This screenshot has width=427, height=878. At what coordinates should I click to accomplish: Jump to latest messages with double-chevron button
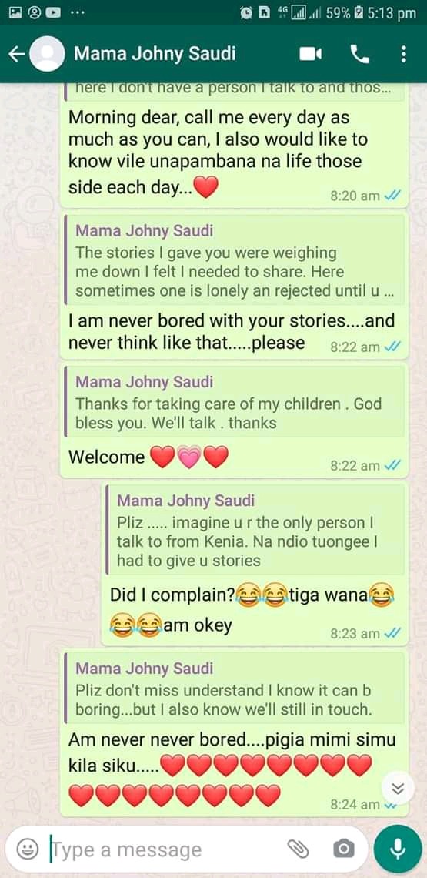398,789
